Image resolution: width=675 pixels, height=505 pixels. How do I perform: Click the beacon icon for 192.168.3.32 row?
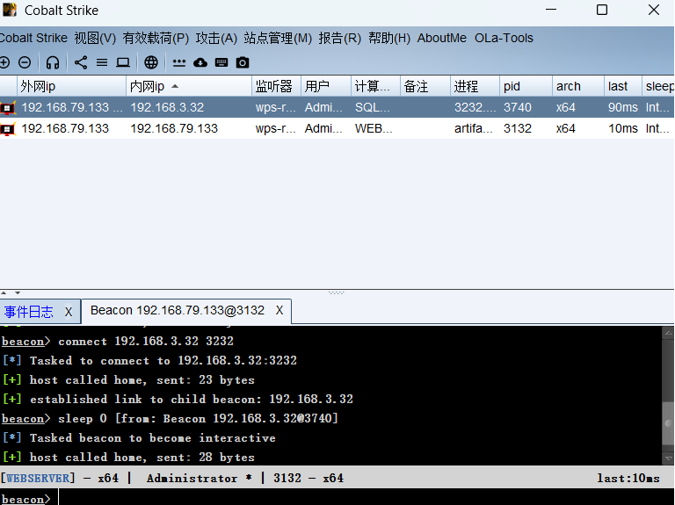coord(8,107)
